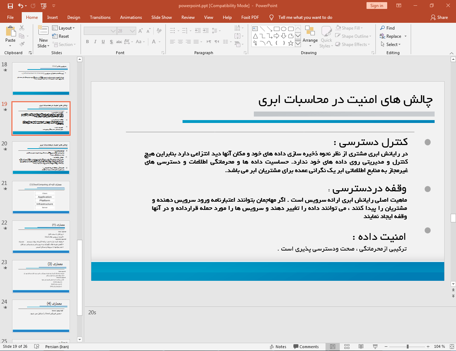Viewport: 456px width, 351px height.
Task: Click the Arrange button
Action: click(x=310, y=36)
